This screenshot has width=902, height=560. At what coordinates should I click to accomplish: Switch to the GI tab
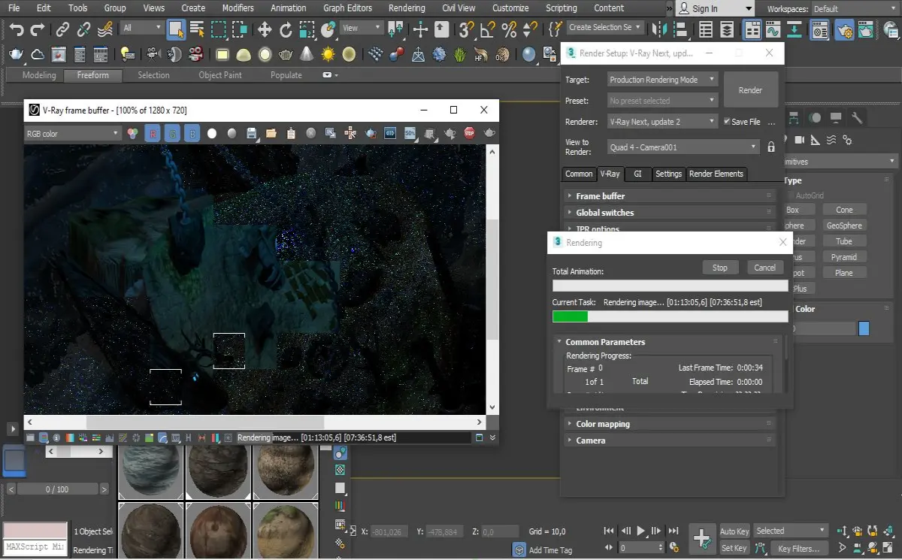coord(637,174)
